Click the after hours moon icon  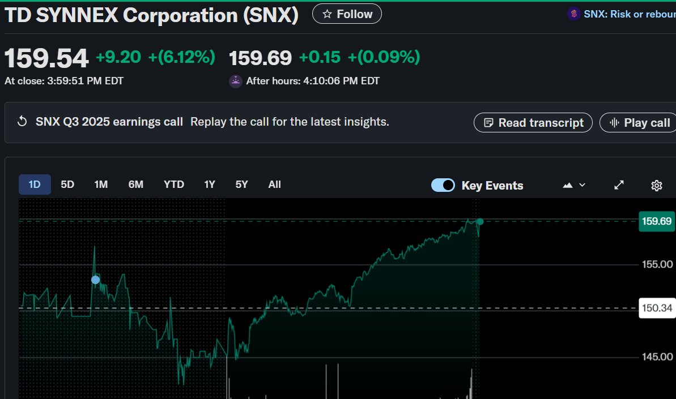click(235, 81)
